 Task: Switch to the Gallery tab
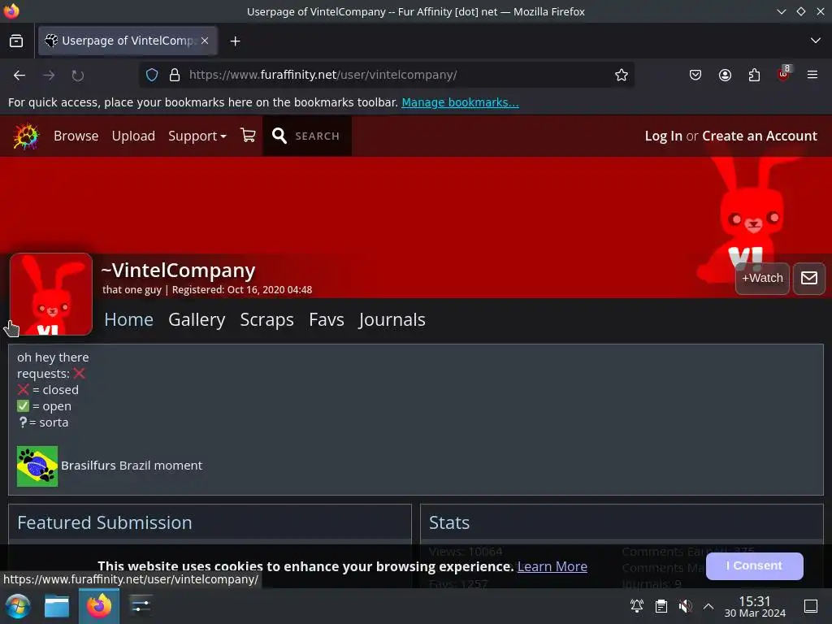[x=197, y=319]
